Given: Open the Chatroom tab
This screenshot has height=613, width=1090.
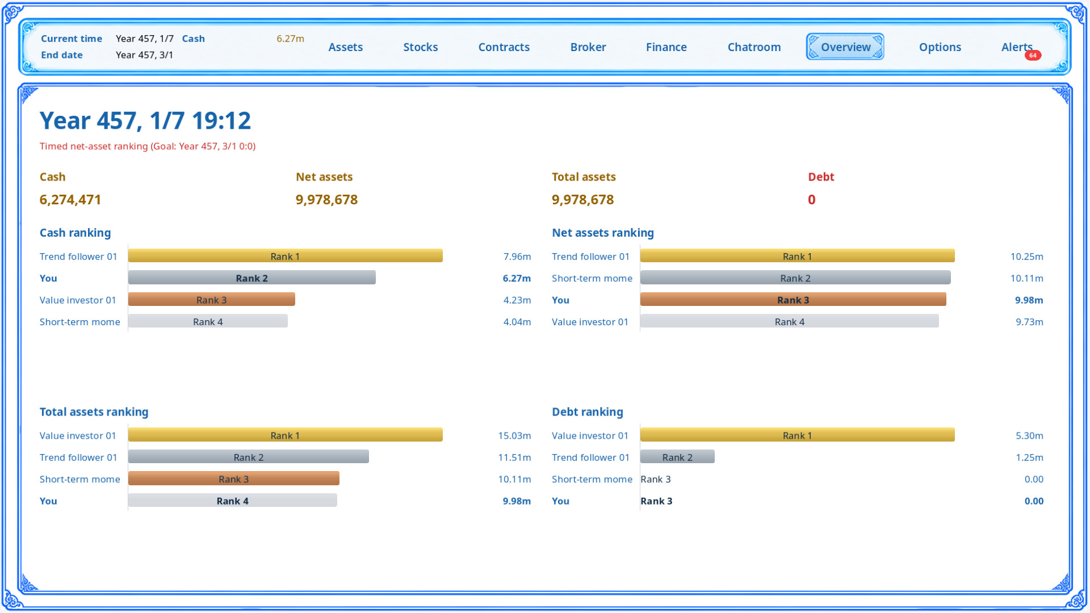Looking at the screenshot, I should pyautogui.click(x=754, y=47).
